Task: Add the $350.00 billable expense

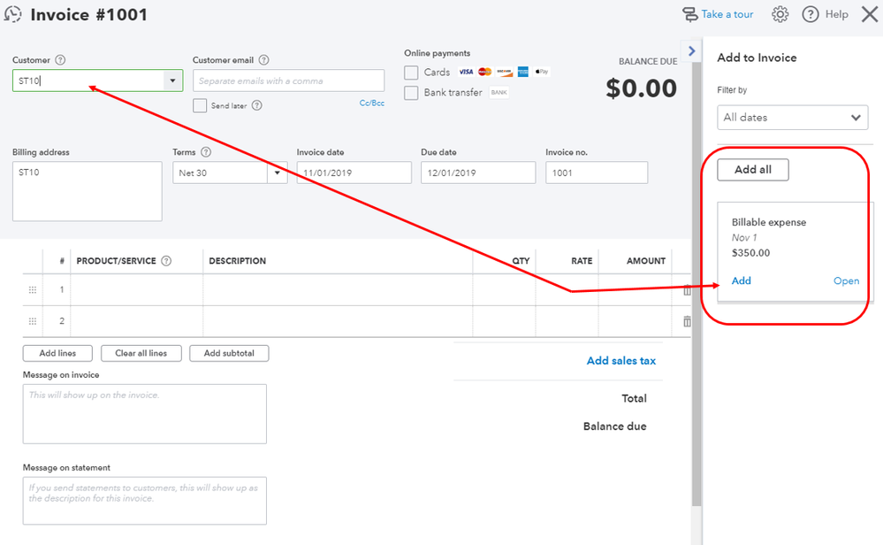Action: 741,280
